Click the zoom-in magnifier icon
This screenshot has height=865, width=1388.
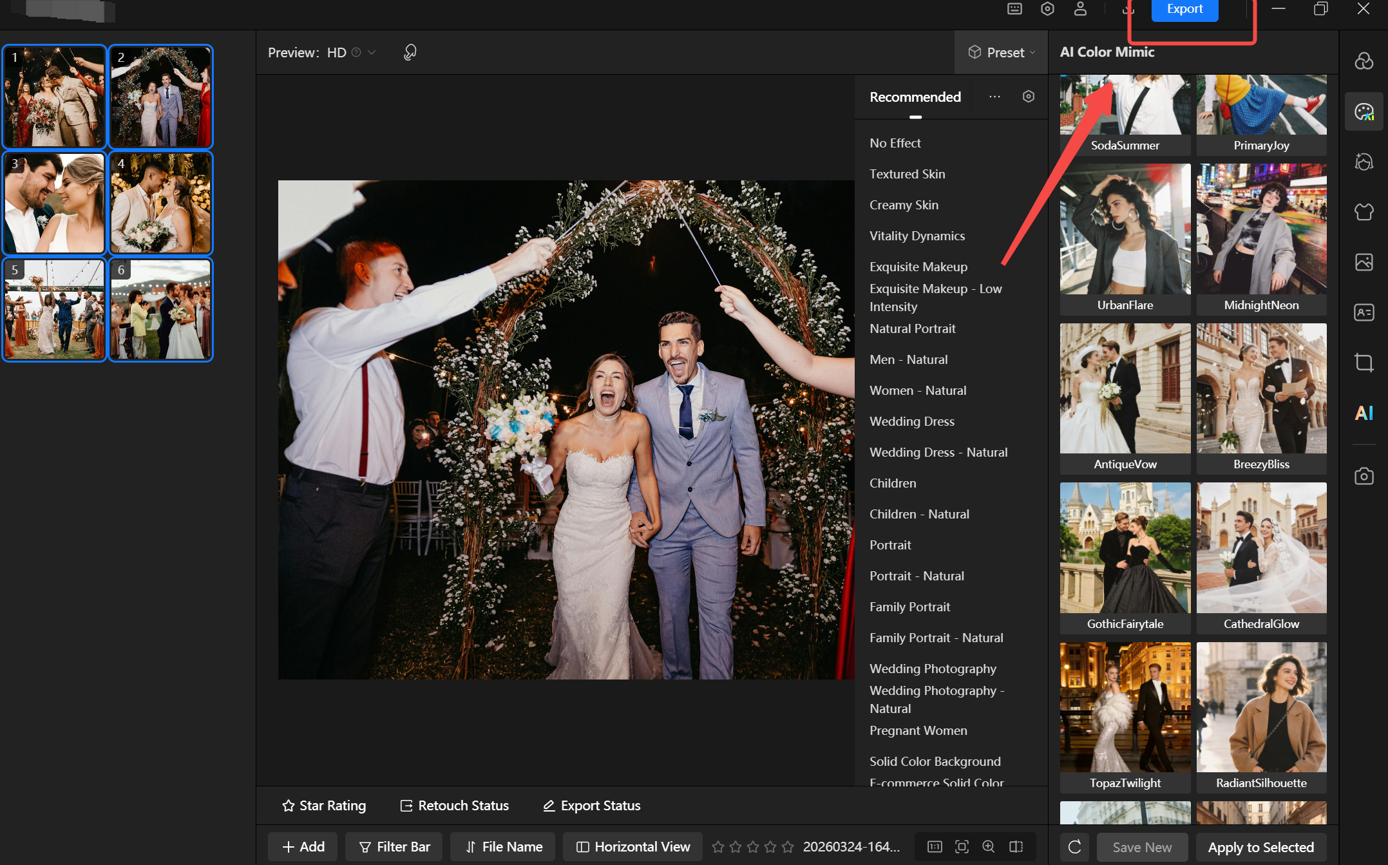pyautogui.click(x=989, y=846)
